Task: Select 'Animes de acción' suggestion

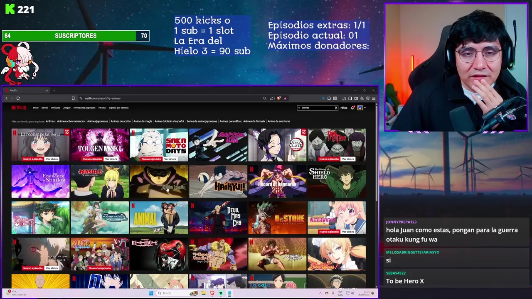Action: point(121,121)
